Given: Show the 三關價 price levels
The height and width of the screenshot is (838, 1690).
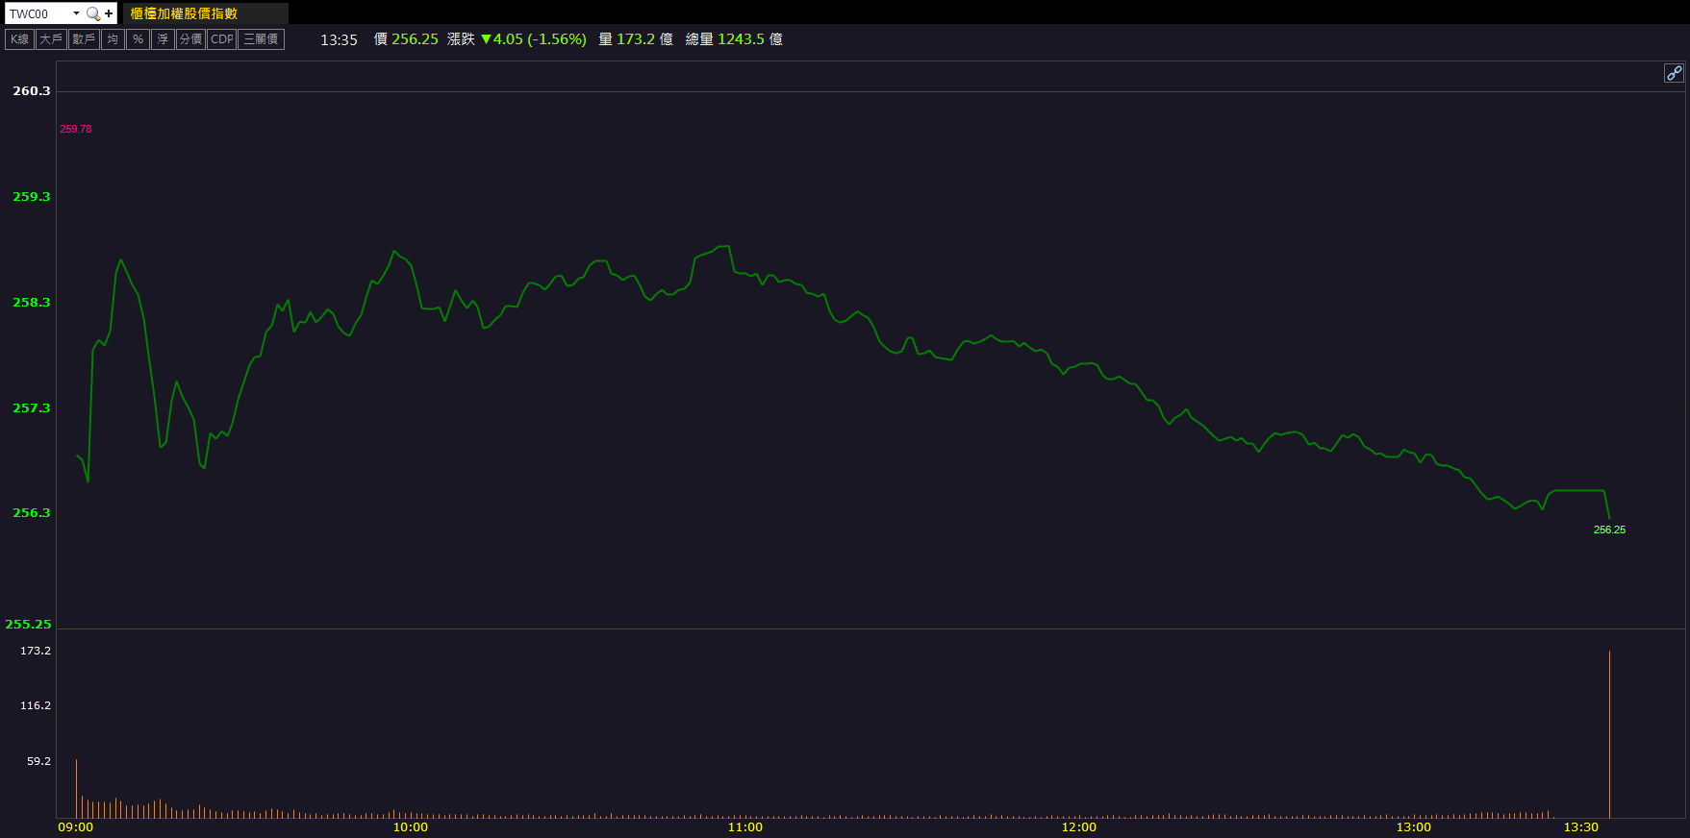Looking at the screenshot, I should tap(261, 39).
